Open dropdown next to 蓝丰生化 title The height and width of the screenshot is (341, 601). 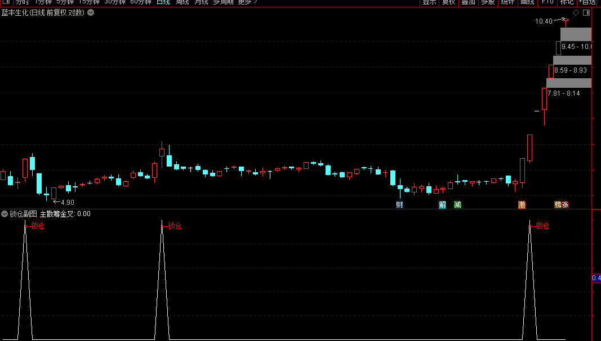pyautogui.click(x=91, y=12)
